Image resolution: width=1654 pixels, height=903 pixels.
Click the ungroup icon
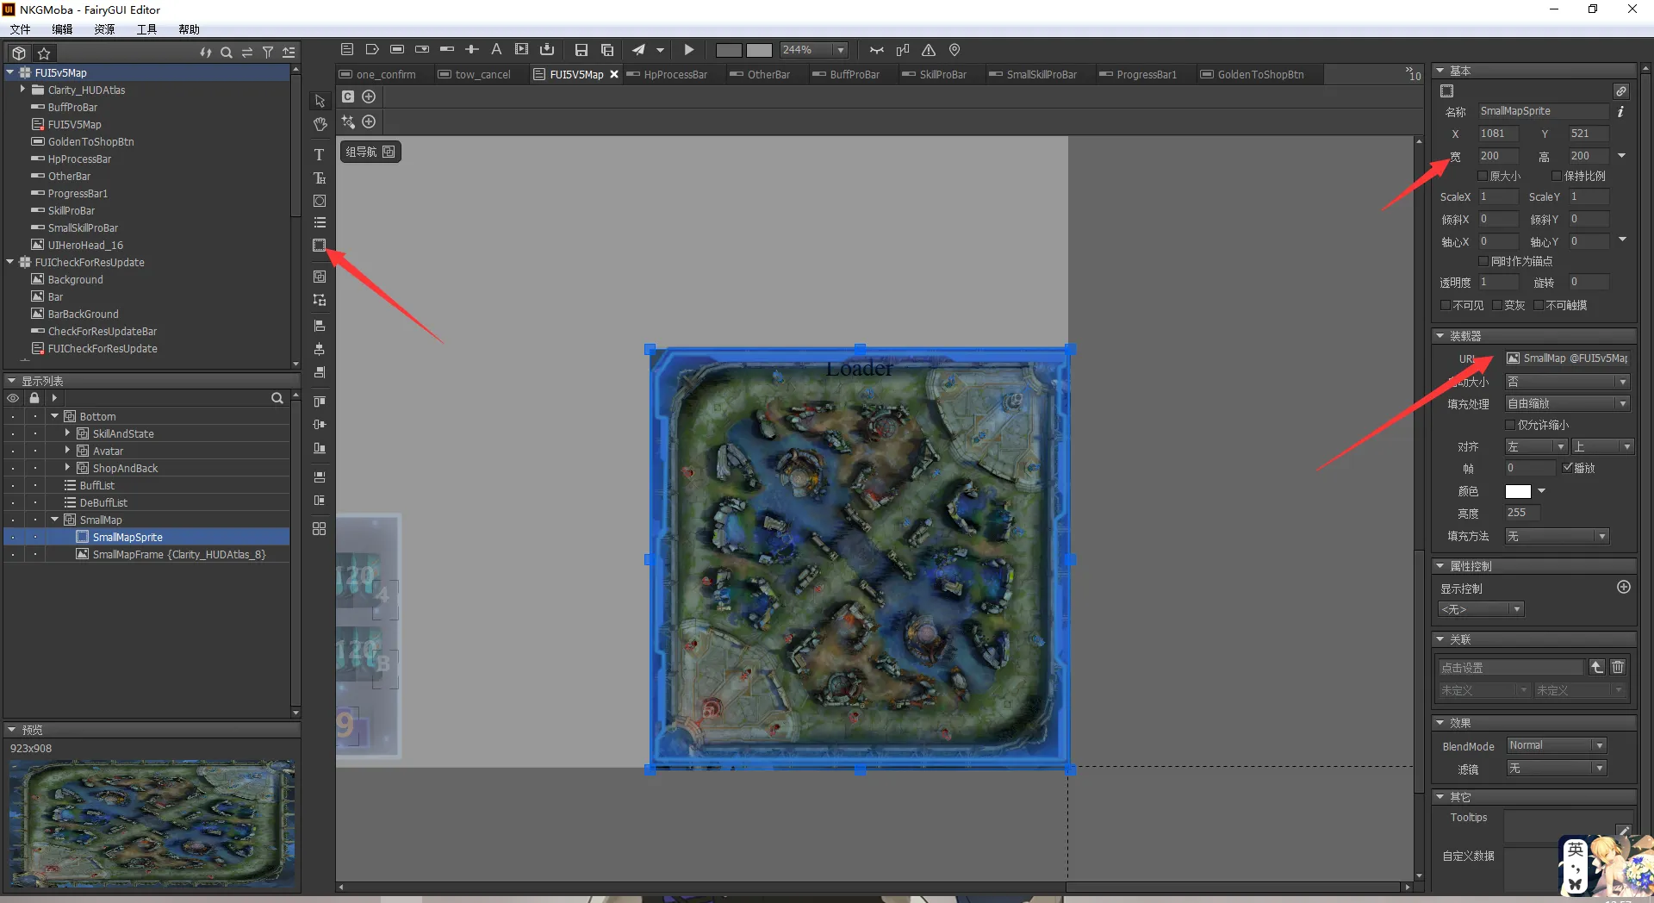coord(320,300)
